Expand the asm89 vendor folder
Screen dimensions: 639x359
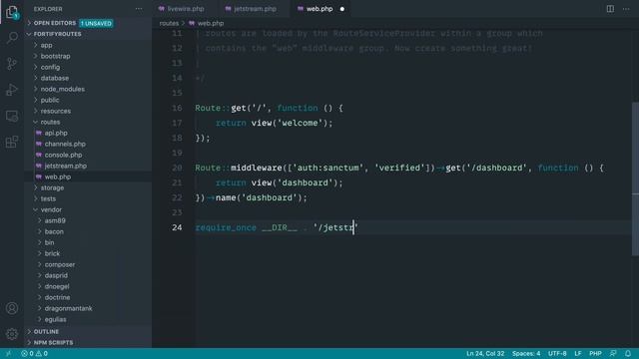[55, 221]
